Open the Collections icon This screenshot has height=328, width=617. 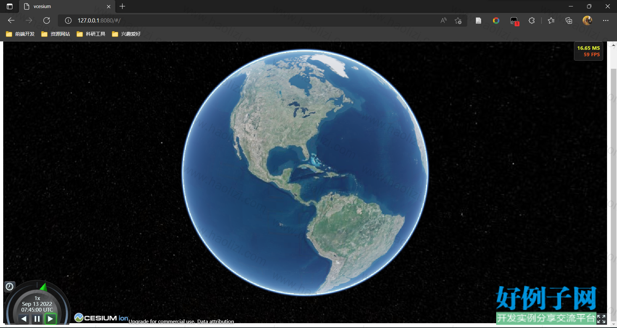(569, 21)
